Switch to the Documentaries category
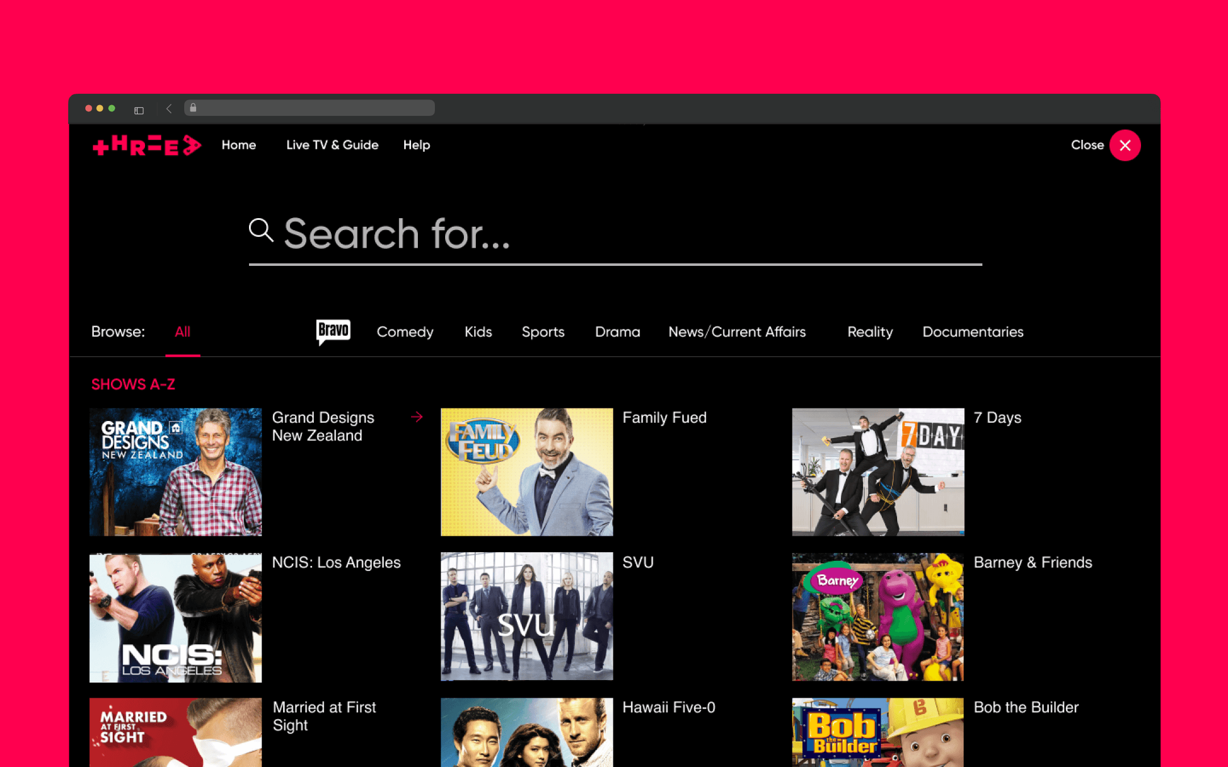This screenshot has height=767, width=1228. pyautogui.click(x=973, y=332)
